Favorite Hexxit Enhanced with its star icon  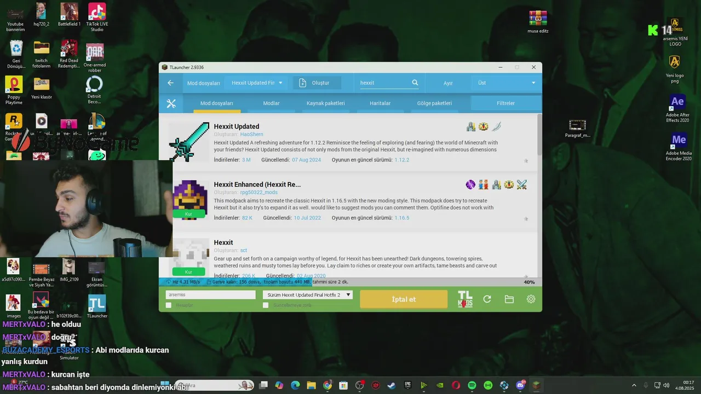[526, 219]
